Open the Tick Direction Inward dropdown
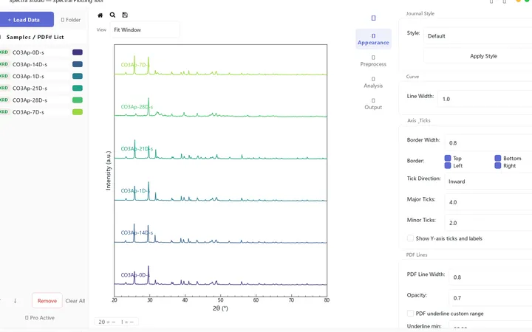Screen dimensions: 532x332 coord(488,181)
